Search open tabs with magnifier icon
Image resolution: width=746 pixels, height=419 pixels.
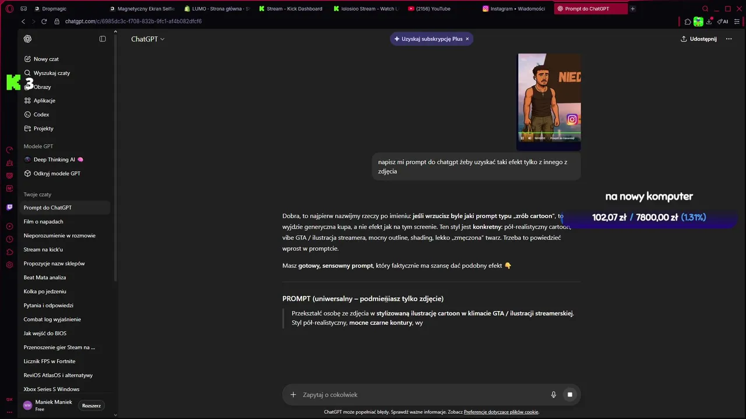point(705,9)
